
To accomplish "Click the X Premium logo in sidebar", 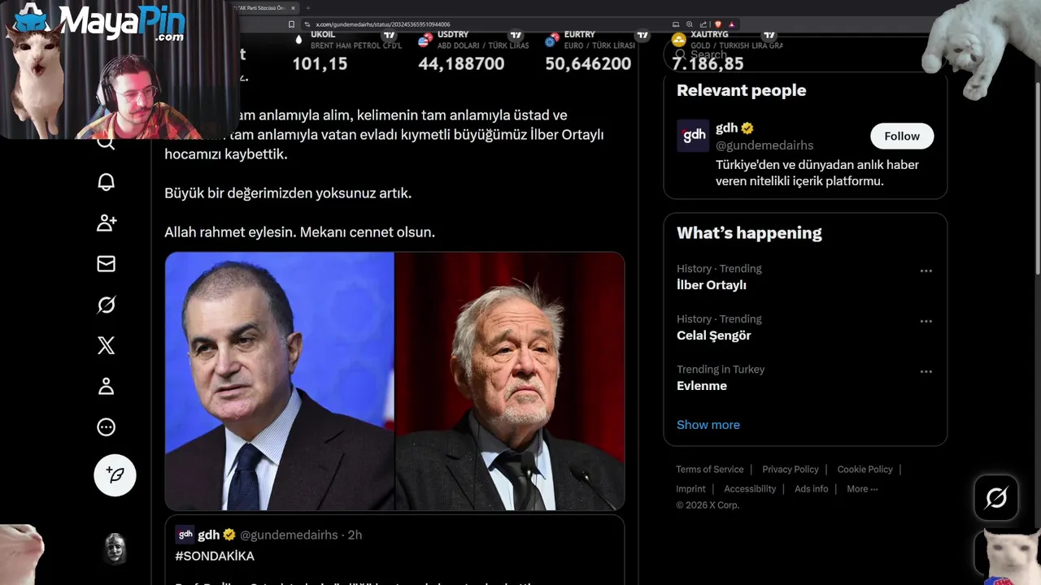I will pyautogui.click(x=106, y=345).
